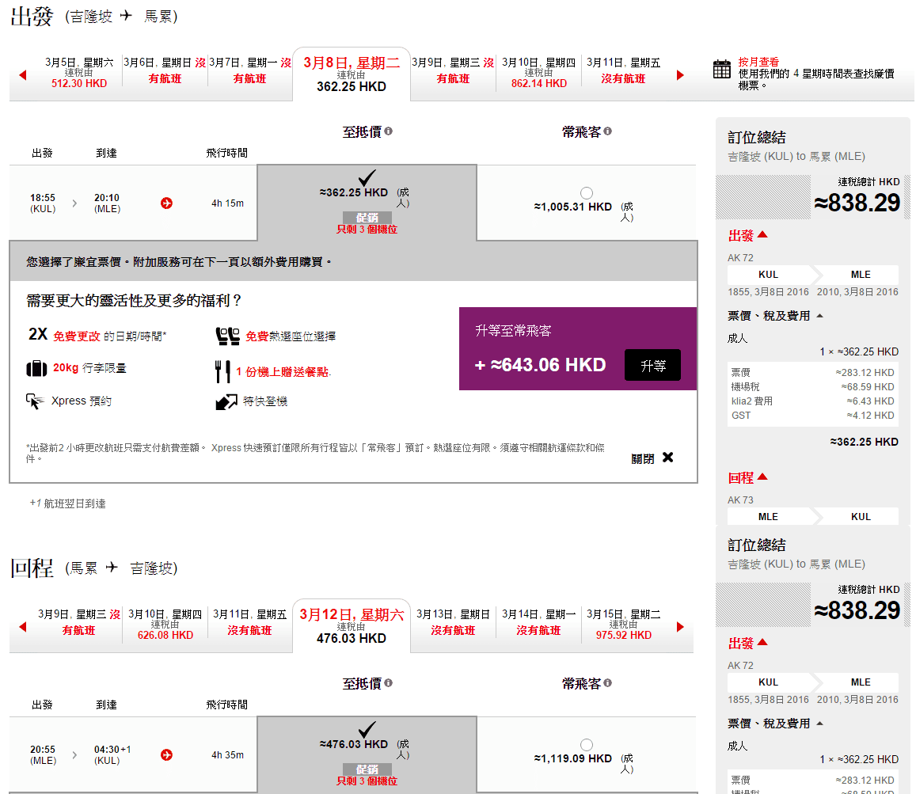This screenshot has width=916, height=794.
Task: Choose the March 10 return date tab at 626.08 HKD
Action: (165, 625)
